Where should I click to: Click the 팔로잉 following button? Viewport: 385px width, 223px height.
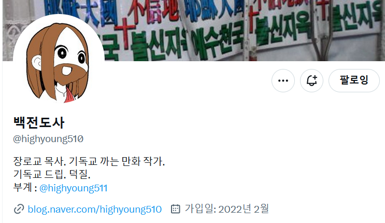[x=354, y=81]
